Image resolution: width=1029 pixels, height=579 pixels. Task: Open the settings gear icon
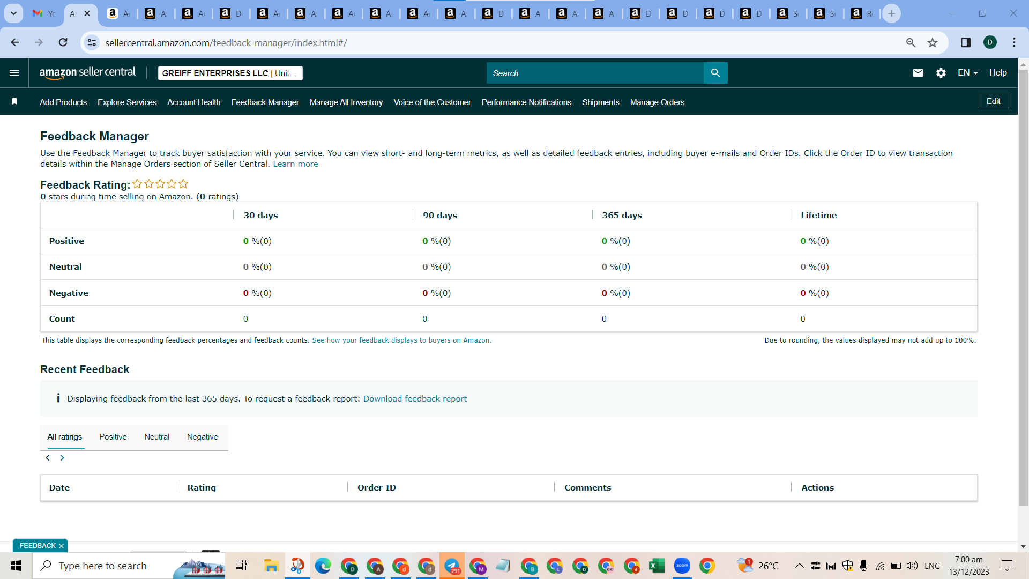coord(941,73)
